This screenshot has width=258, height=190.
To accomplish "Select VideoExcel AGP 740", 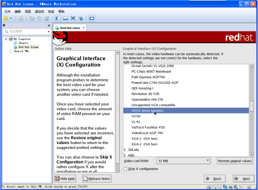I will click(x=186, y=133).
